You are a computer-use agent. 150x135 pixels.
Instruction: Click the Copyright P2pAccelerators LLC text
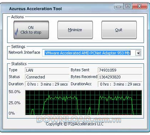click(74, 124)
